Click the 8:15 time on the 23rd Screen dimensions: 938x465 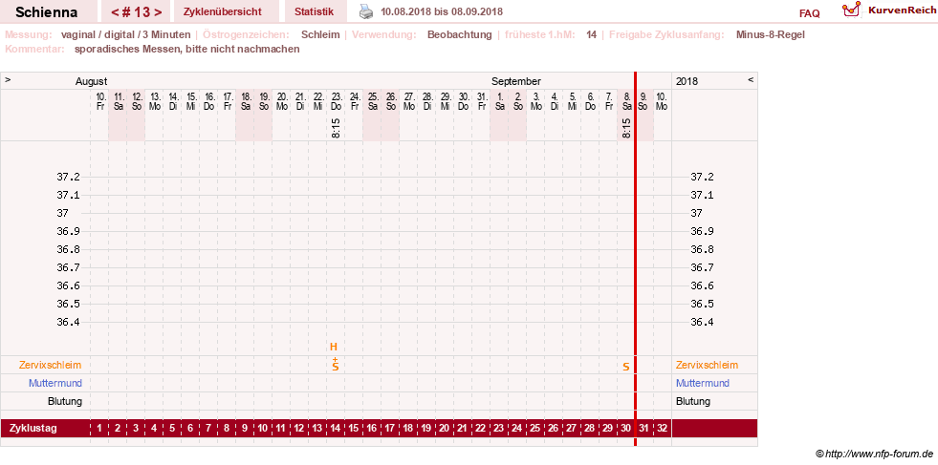point(336,128)
